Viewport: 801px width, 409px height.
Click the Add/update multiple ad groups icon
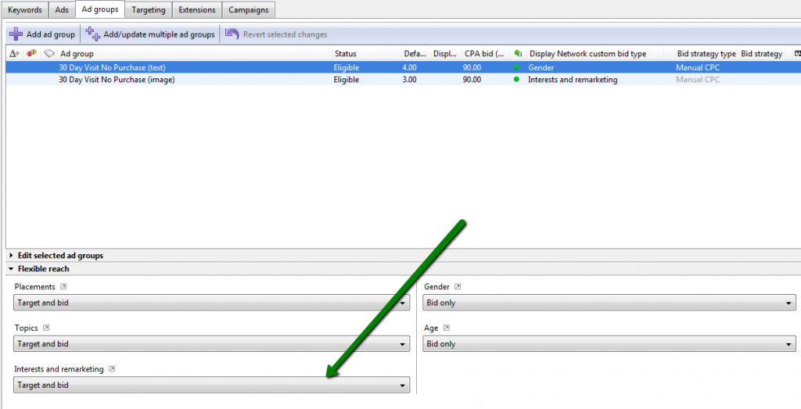click(93, 34)
